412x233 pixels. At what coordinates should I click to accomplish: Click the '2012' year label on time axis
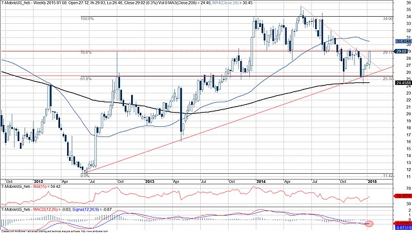38,182
